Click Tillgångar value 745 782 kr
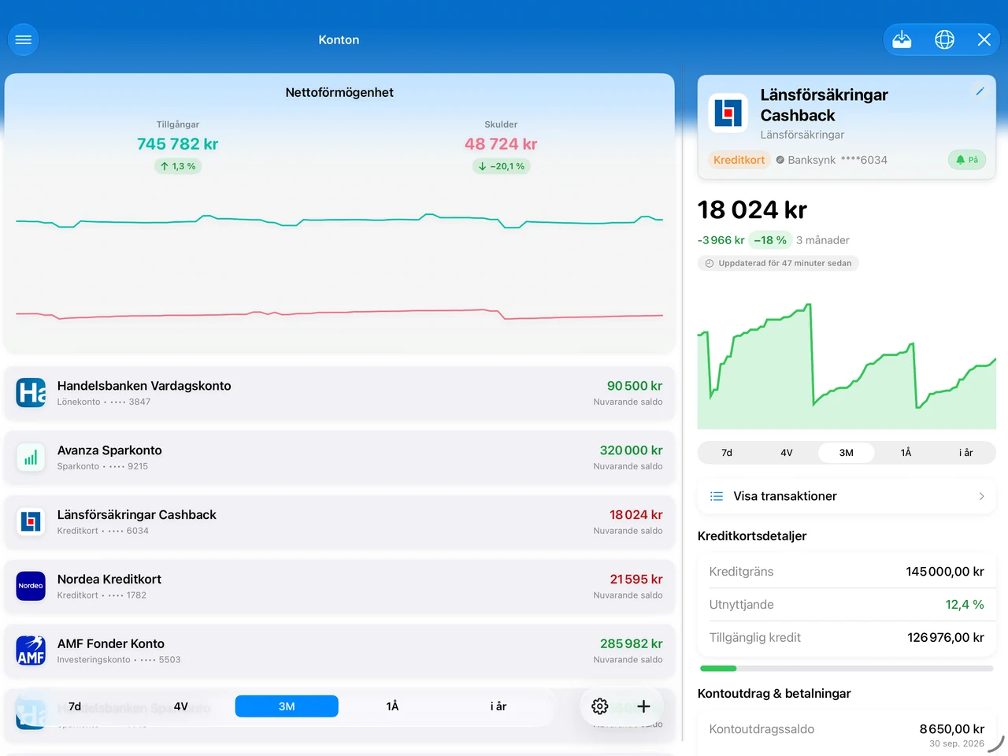This screenshot has width=1008, height=756. pyautogui.click(x=177, y=144)
